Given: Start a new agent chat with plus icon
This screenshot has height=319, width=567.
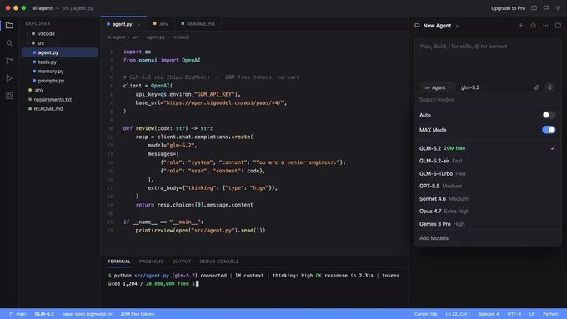Looking at the screenshot, I should tap(520, 26).
